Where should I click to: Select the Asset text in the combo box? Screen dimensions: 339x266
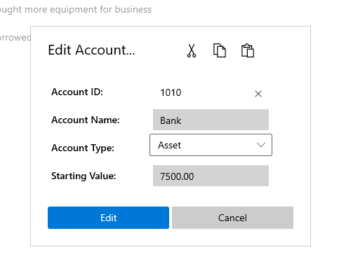pos(169,145)
